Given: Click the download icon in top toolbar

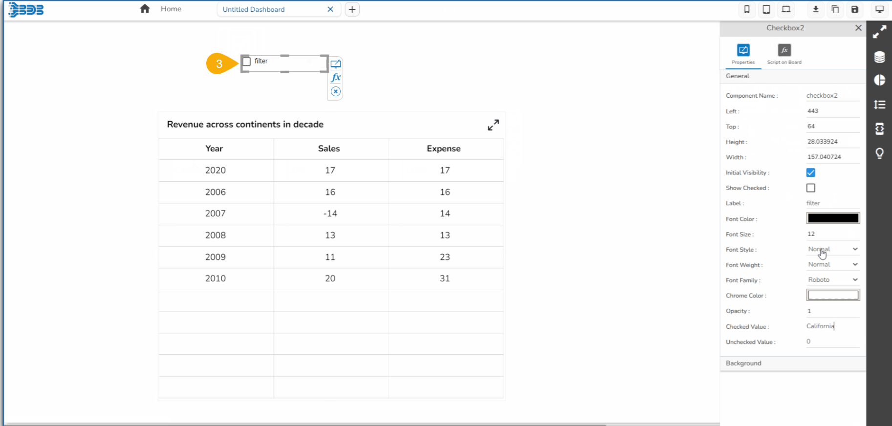Looking at the screenshot, I should click(816, 9).
